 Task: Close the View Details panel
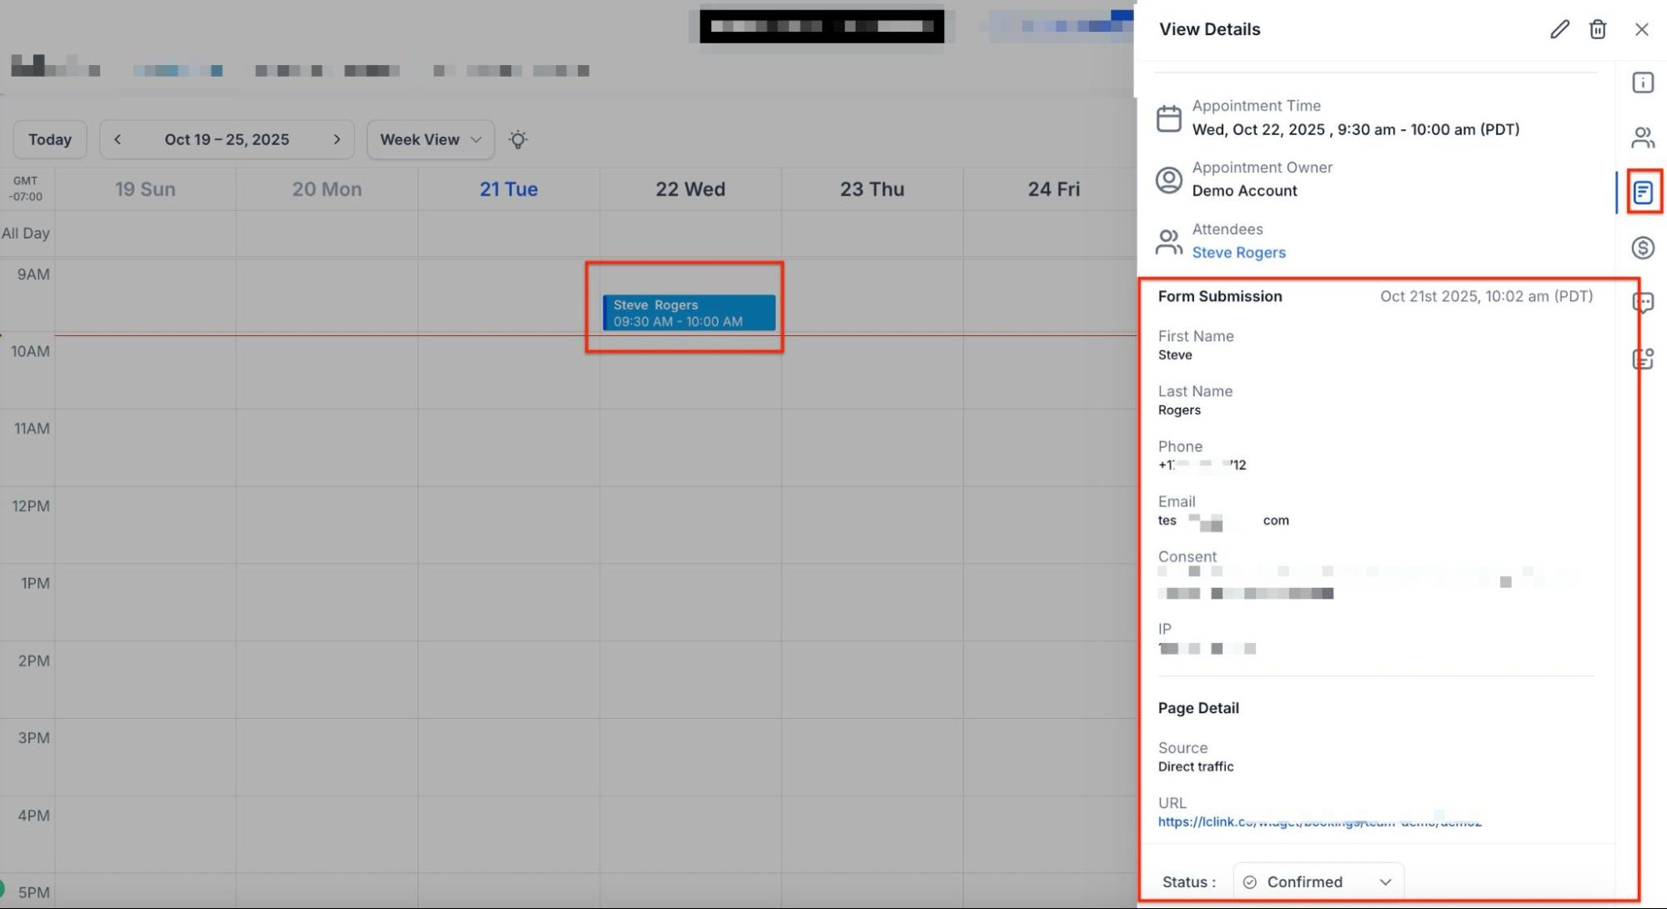coord(1641,29)
